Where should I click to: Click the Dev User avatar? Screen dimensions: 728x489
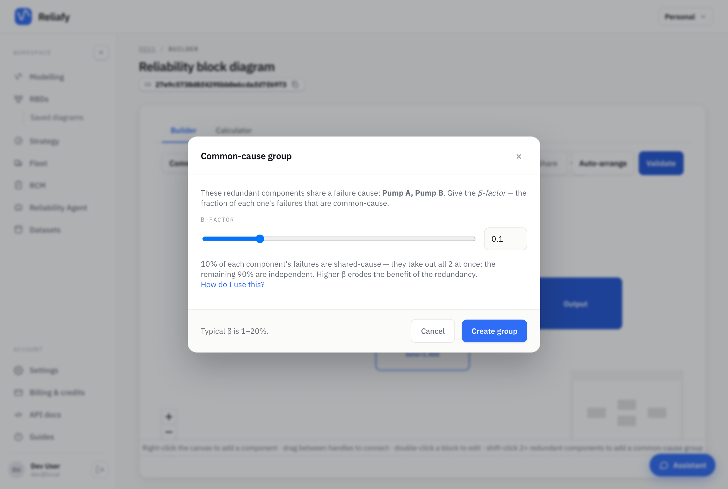[x=17, y=470]
